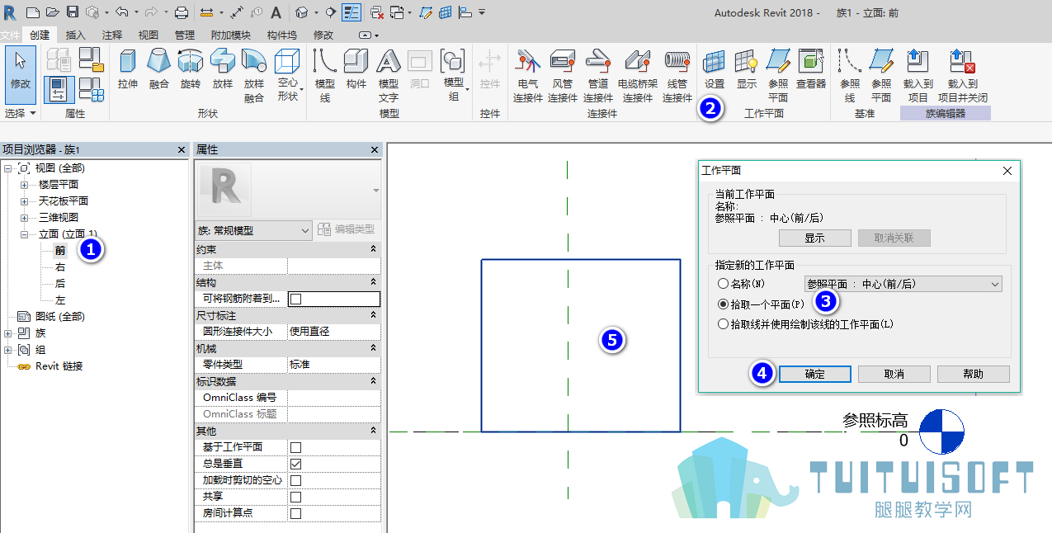The image size is (1052, 533).
Task: Add a 风管连接件 duct connector
Action: [563, 75]
